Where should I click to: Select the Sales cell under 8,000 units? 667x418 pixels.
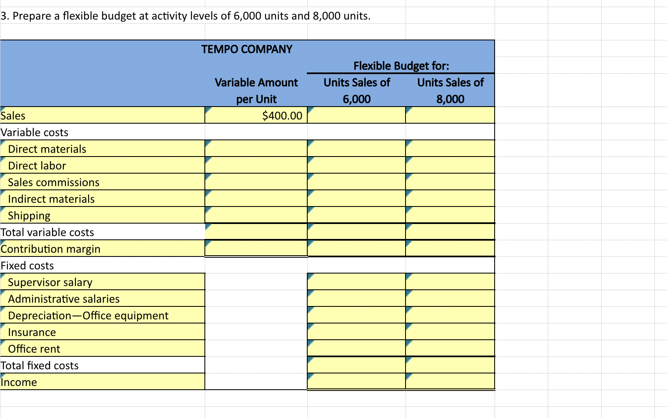click(x=450, y=115)
